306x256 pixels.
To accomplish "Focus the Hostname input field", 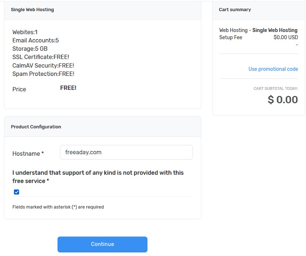I will [126, 152].
